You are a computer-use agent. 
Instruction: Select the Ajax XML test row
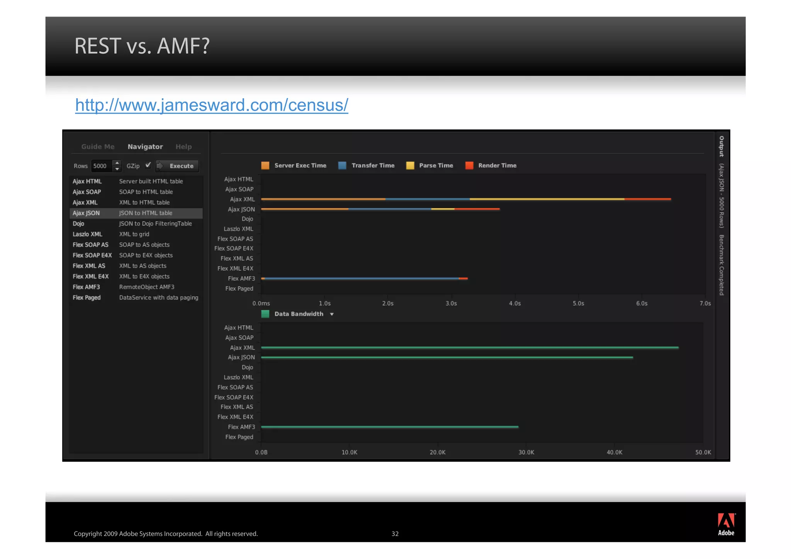(136, 202)
